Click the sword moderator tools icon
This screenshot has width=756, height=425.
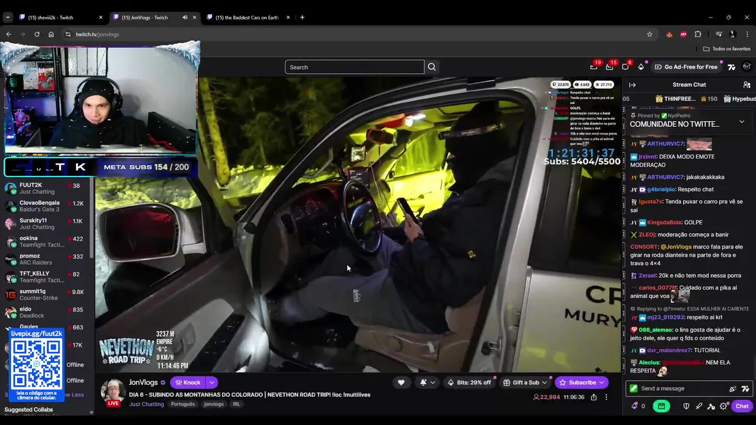click(x=699, y=406)
